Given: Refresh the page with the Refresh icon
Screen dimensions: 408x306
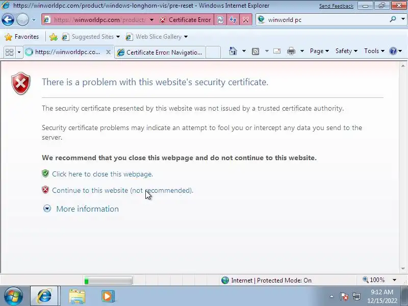Looking at the screenshot, I should coord(233,20).
